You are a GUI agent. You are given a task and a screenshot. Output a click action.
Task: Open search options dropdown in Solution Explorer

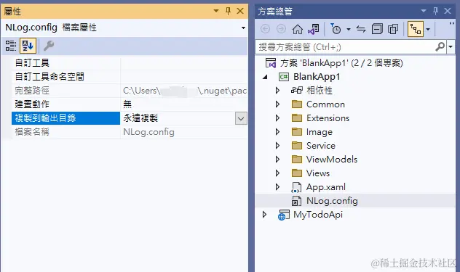point(451,47)
